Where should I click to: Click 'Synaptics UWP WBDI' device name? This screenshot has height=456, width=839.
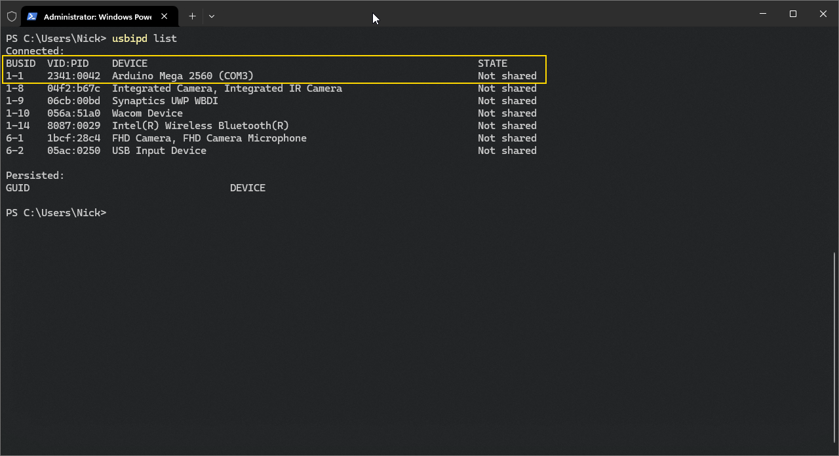coord(165,101)
